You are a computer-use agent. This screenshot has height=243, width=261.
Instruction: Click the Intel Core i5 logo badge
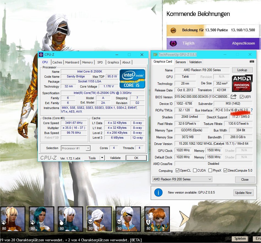coord(132,79)
